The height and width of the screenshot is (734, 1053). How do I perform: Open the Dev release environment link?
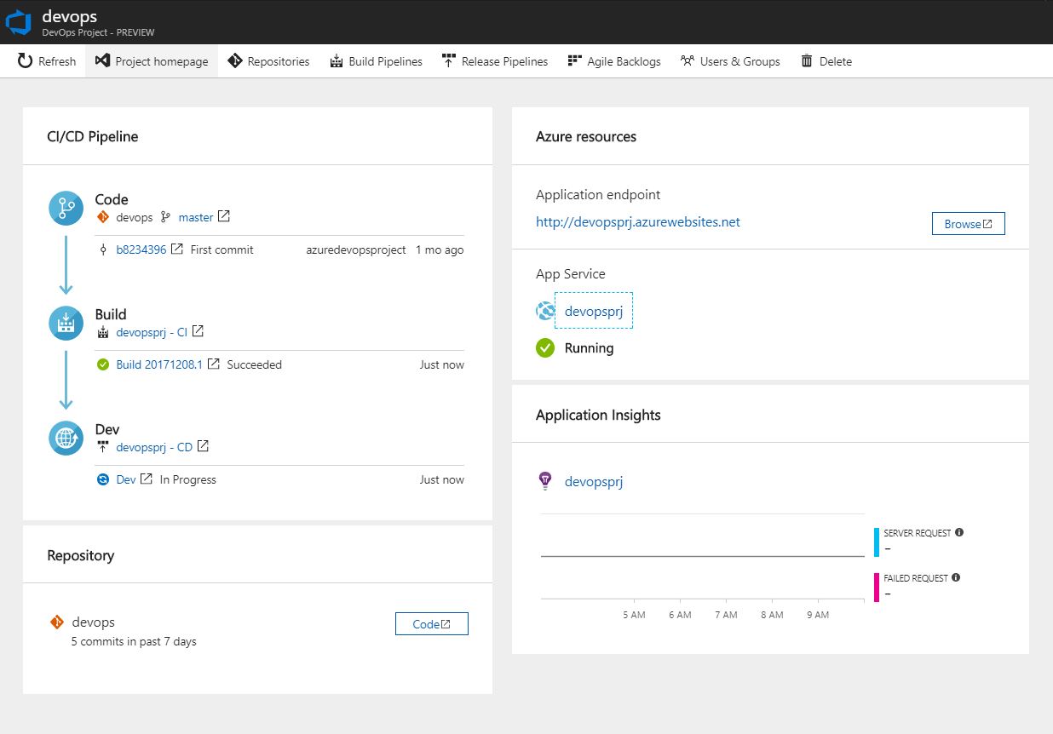pyautogui.click(x=126, y=479)
